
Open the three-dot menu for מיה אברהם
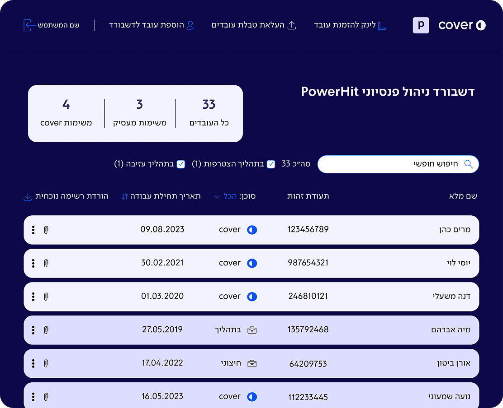pyautogui.click(x=33, y=330)
